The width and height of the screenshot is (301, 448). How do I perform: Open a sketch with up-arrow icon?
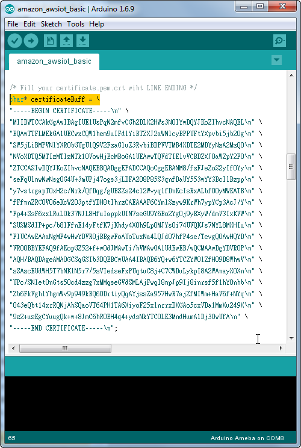(x=66, y=40)
